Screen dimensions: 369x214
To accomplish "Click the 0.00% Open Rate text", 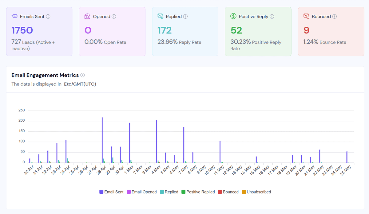I will 105,42.
